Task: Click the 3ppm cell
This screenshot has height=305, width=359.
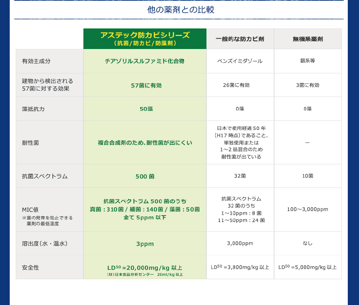Action: (x=145, y=244)
